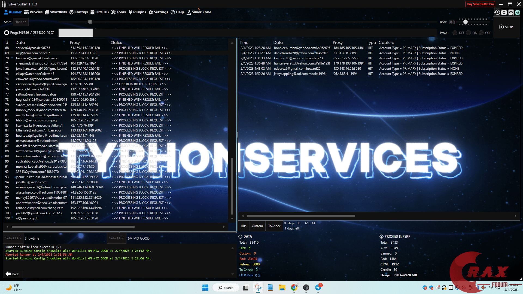Click the Start position slider handle
Viewport: 523px width, 294px height.
pos(90,22)
